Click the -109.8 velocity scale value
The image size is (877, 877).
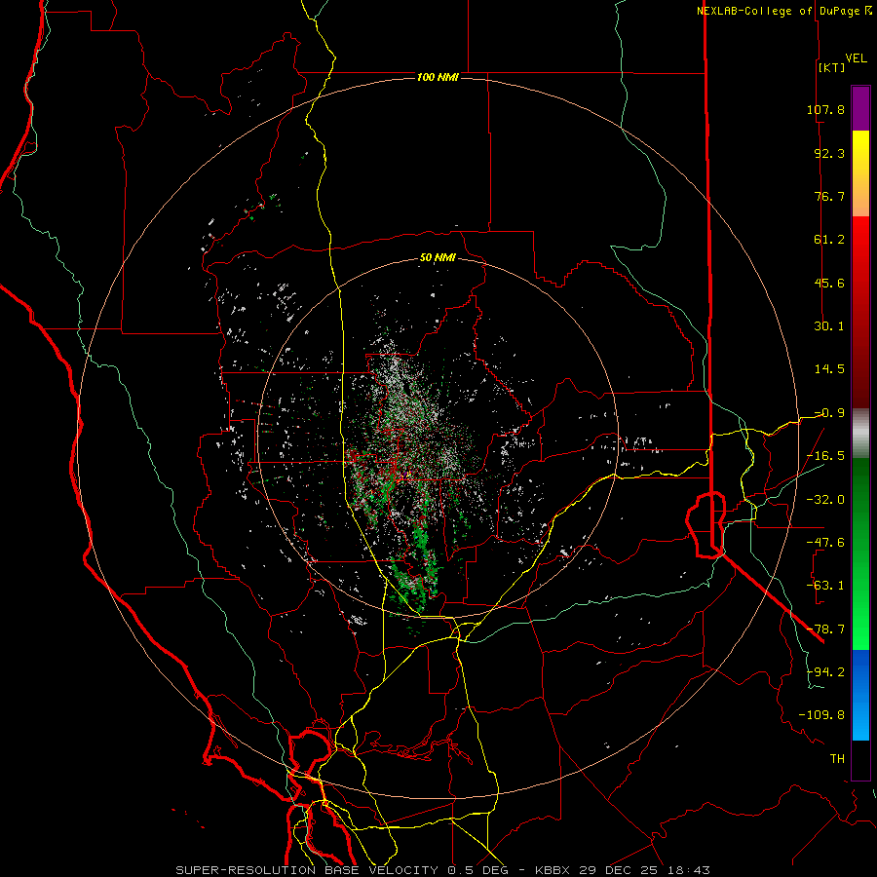tap(821, 715)
